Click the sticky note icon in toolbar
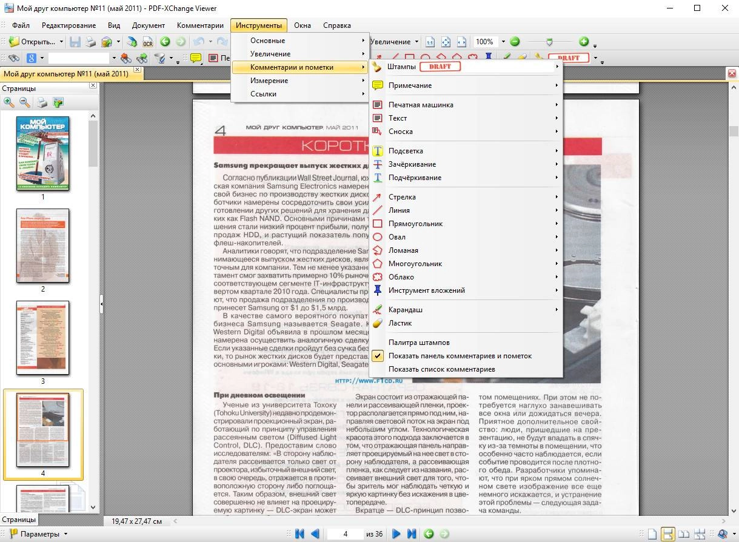Viewport: 739px width, 542px height. [196, 58]
